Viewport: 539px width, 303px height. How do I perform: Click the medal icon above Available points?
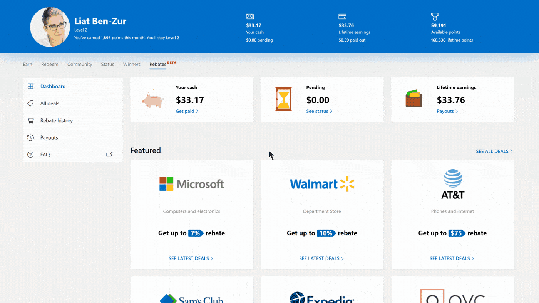click(435, 17)
